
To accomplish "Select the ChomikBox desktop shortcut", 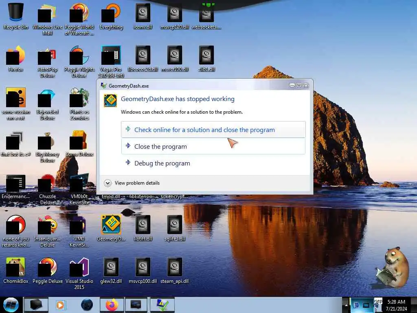I will [x=16, y=271].
